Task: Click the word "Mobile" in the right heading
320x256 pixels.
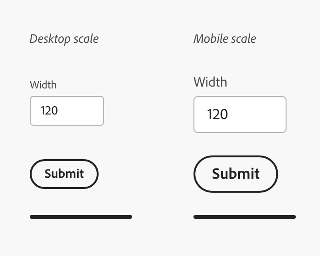Action: tap(209, 39)
